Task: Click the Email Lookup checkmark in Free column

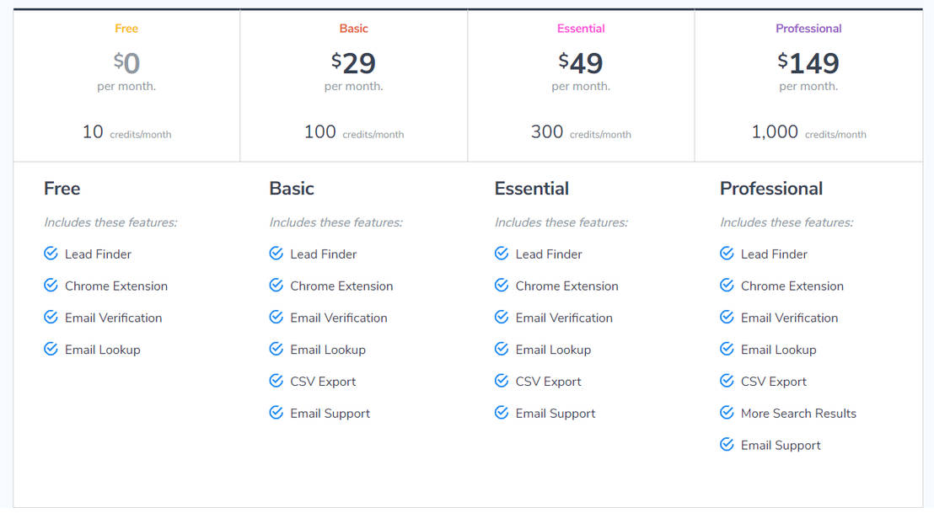Action: click(50, 350)
